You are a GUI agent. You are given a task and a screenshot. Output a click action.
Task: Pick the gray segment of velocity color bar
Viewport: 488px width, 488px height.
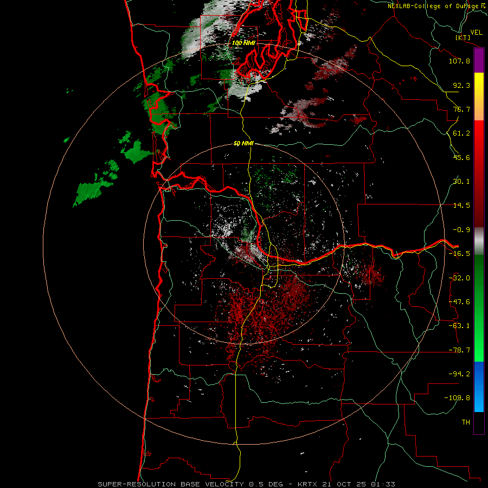(x=479, y=241)
